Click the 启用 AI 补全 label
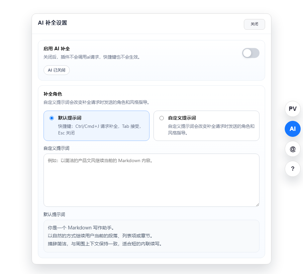 [56, 49]
